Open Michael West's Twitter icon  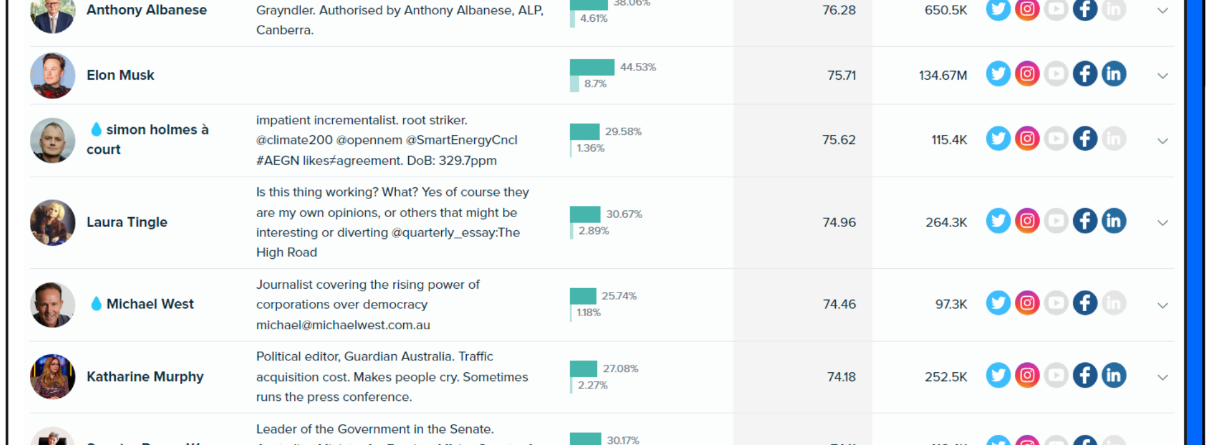998,303
